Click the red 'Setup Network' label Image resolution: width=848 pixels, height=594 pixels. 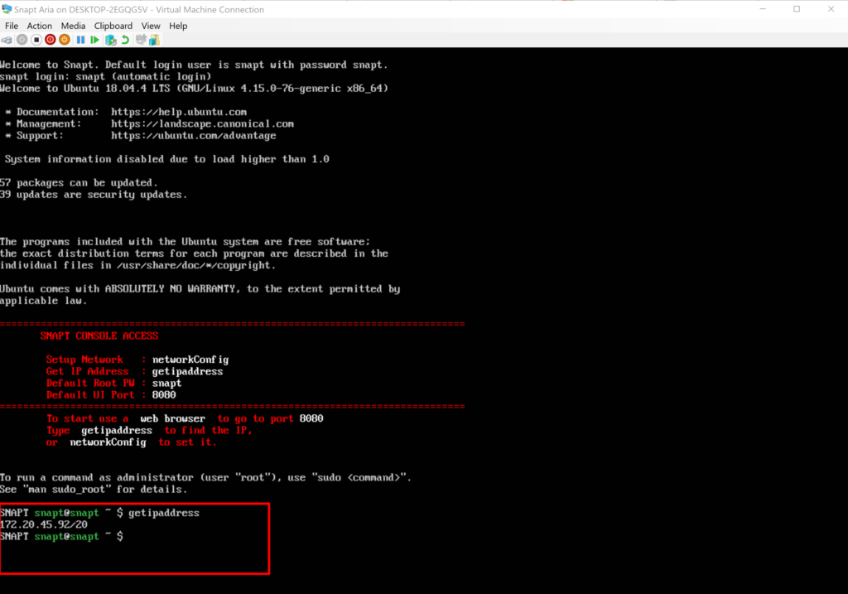coord(84,360)
